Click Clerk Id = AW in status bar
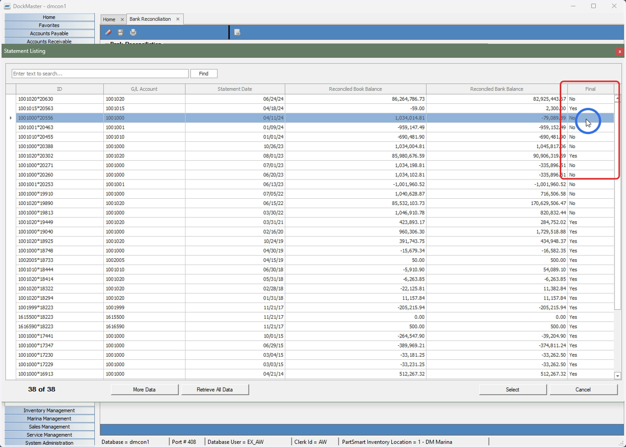Viewport: 626px width, 447px height. [310, 442]
